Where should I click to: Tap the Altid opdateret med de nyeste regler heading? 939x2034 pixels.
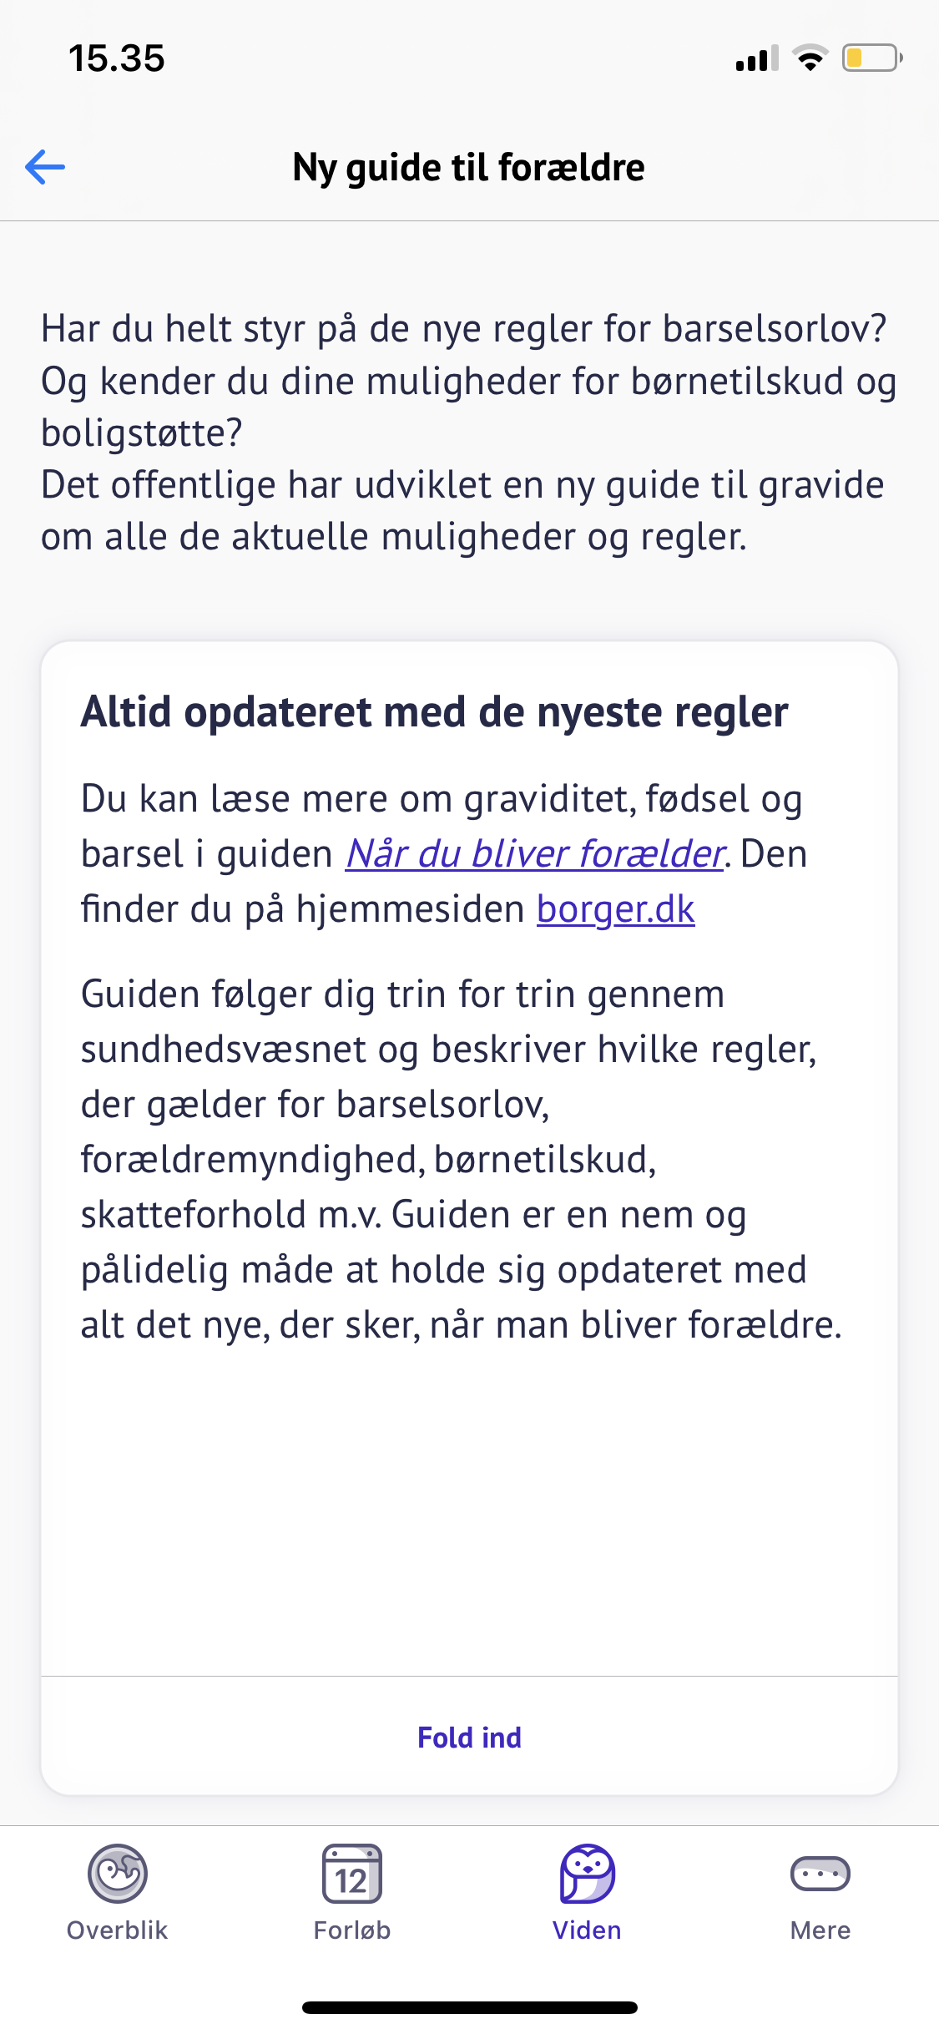434,712
